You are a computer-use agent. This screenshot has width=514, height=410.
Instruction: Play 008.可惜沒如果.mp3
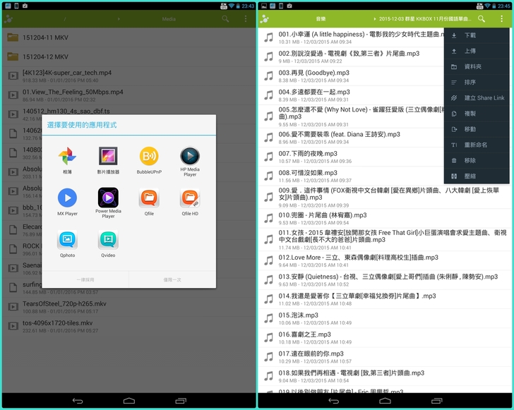[351, 176]
